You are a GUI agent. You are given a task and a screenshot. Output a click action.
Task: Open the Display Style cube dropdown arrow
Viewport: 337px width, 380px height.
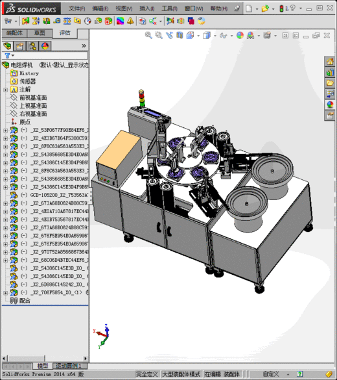coord(215,36)
